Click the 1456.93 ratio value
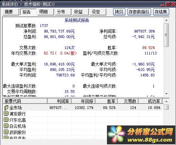 click(147, 75)
